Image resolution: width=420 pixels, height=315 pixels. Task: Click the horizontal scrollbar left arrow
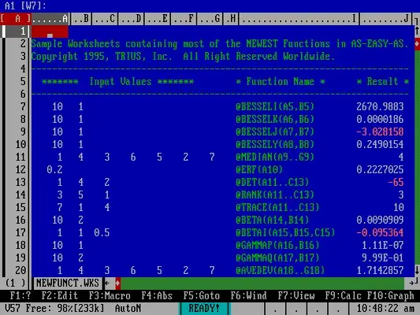(x=107, y=283)
